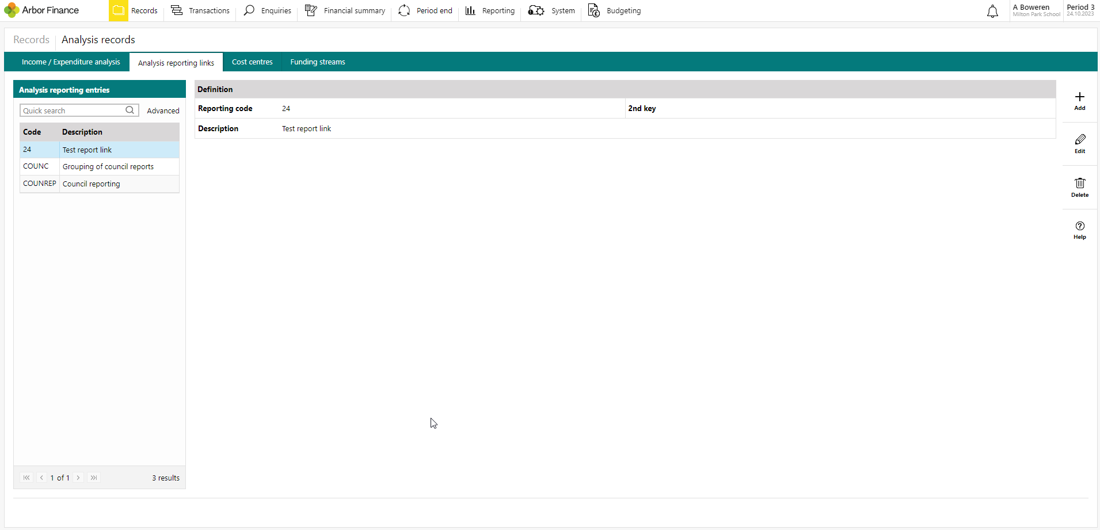Delete the selected reporting entry
Screen dimensions: 1100x530
coord(1080,188)
